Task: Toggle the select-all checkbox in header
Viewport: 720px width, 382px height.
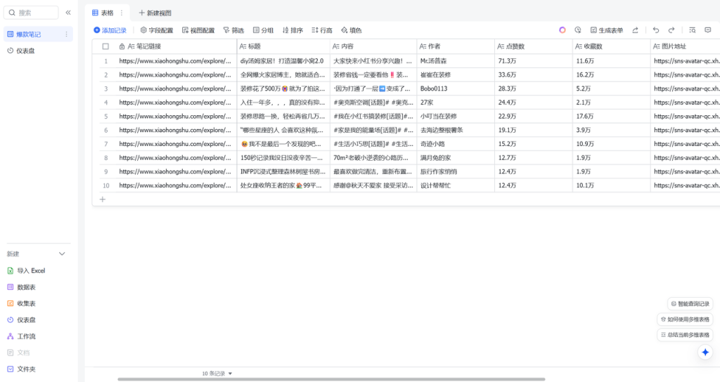Action: point(105,46)
